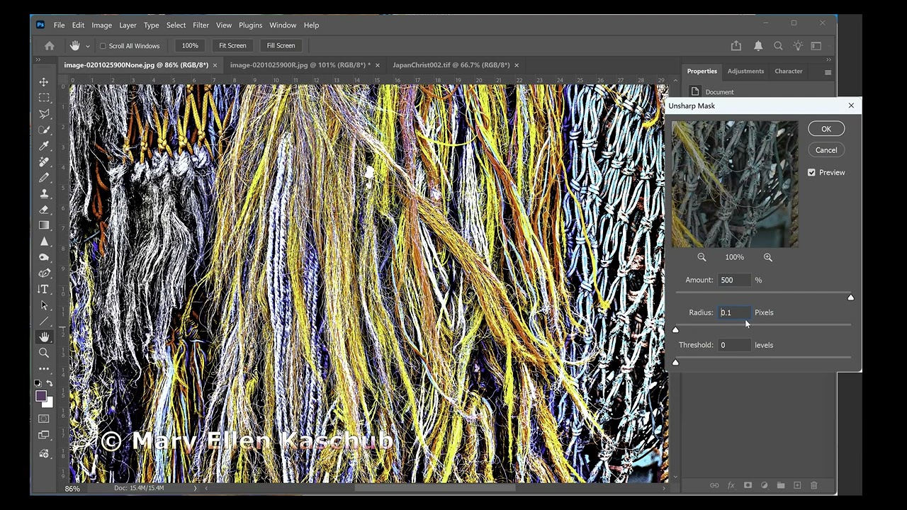
Task: Open the Filter menu
Action: [x=201, y=25]
